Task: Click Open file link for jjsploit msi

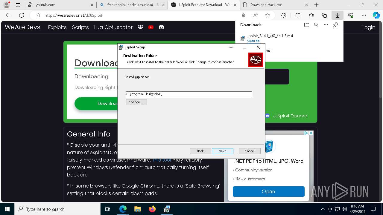Action: point(253,41)
